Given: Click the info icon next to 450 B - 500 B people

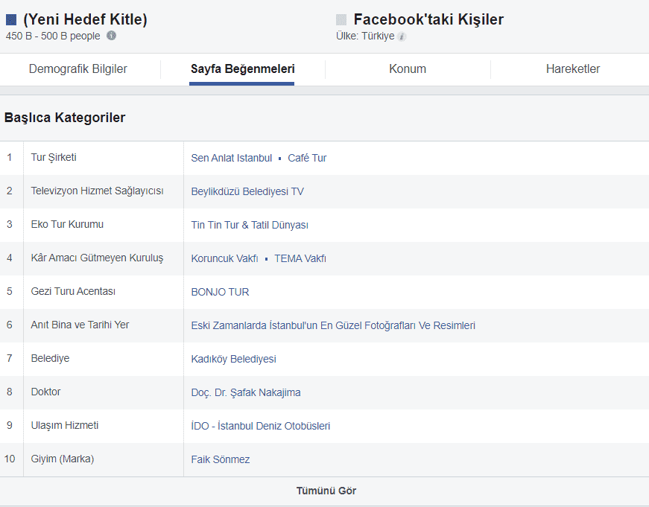Looking at the screenshot, I should (110, 35).
